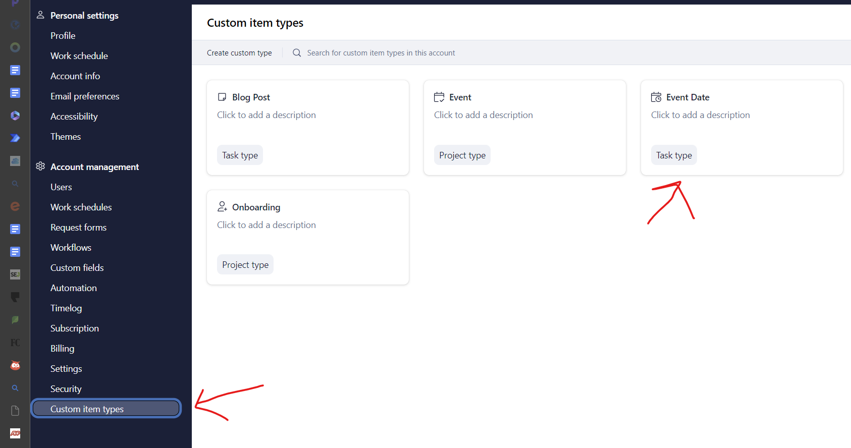Open the Themes settings page
This screenshot has height=448, width=851.
click(66, 137)
